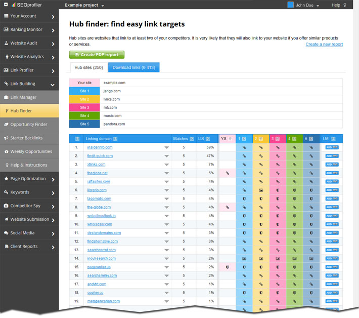Click the SEOprofiler logo icon
Viewport: 359px width, 318px height.
tap(14, 5)
